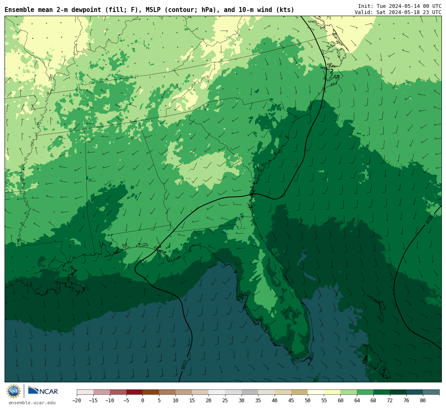Screen dimensions: 446x408
Task: Pick the khaki 45 to 50 colorbar swatch
Action: (x=299, y=392)
